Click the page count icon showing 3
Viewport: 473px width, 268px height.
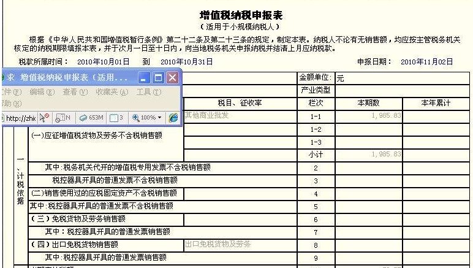pos(116,118)
